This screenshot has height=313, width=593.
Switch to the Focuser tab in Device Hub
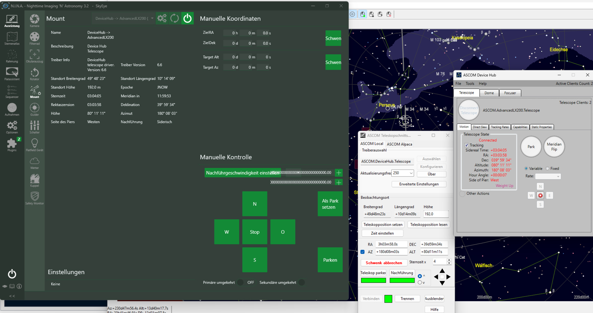pos(510,93)
